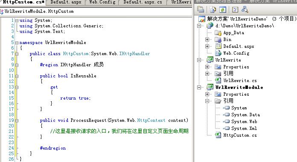Collapse the UrlRewrite project node
297x162 pixels.
click(199, 60)
